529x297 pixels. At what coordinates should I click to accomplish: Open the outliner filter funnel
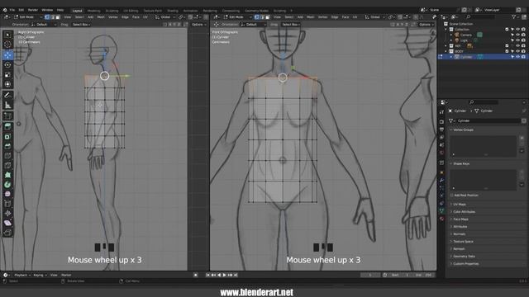pos(514,16)
